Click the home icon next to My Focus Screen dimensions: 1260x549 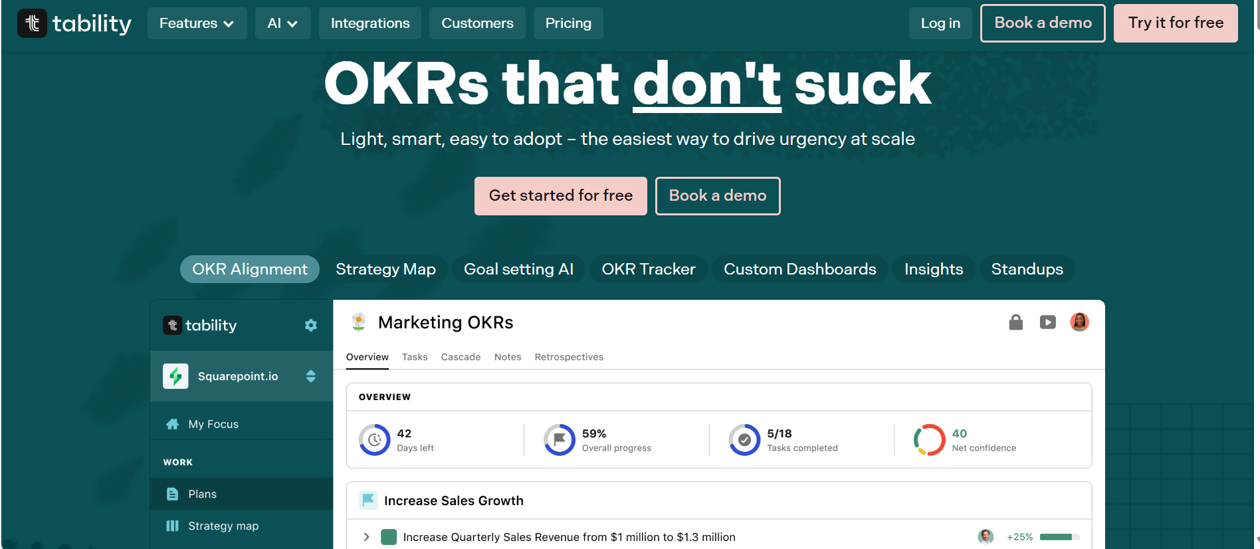(x=173, y=424)
